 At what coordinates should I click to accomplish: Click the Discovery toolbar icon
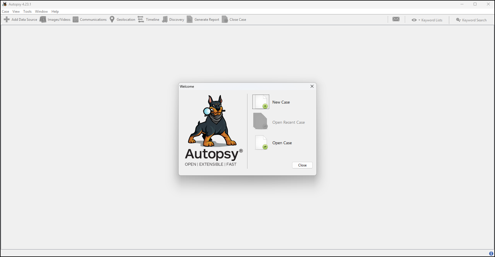click(x=165, y=19)
